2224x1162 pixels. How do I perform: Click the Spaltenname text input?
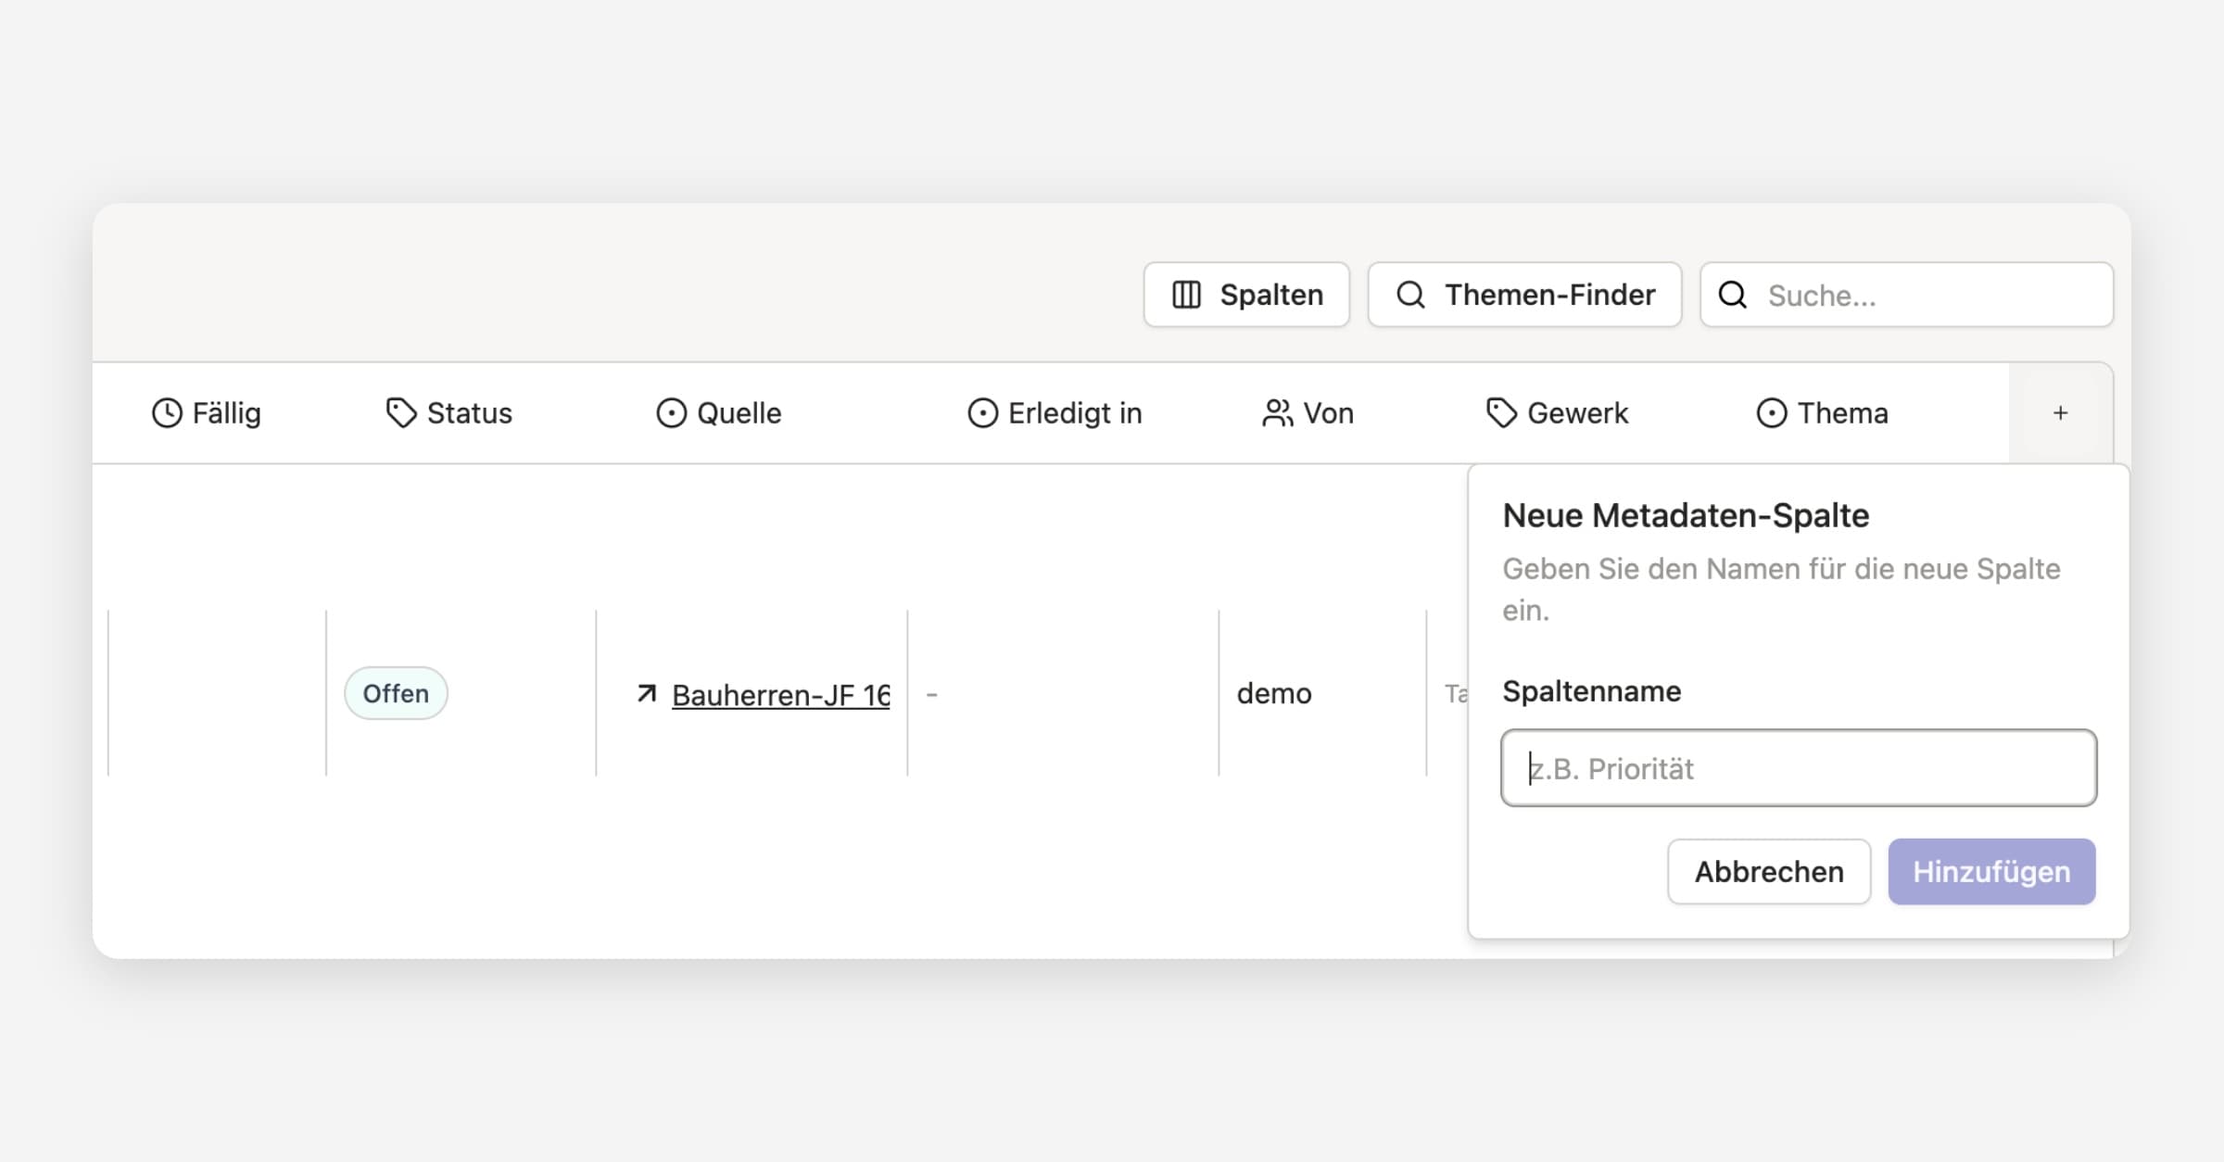click(1798, 768)
